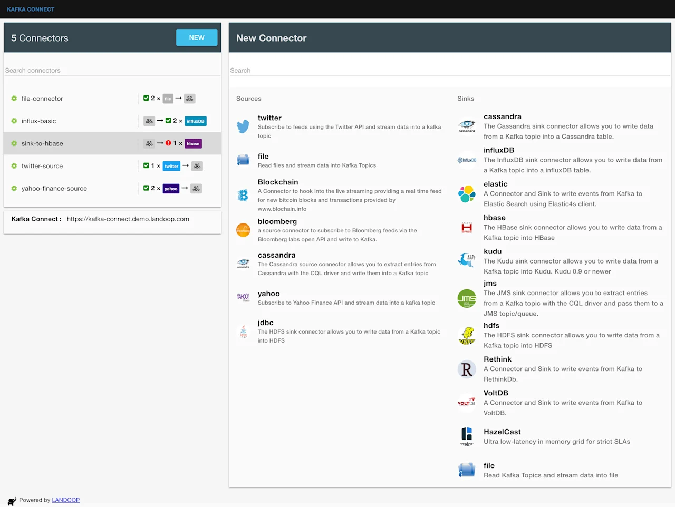The height and width of the screenshot is (507, 675).
Task: Focus the New Connector Search field
Action: (450, 70)
